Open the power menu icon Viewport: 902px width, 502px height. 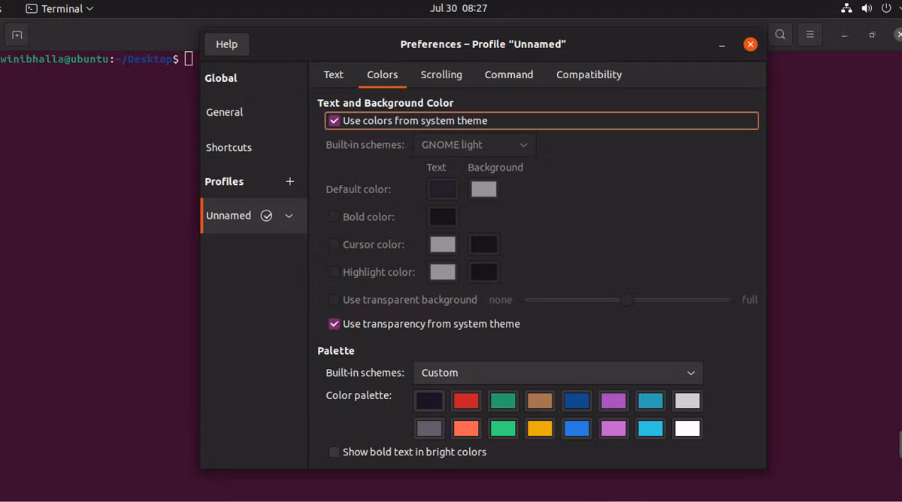[886, 8]
